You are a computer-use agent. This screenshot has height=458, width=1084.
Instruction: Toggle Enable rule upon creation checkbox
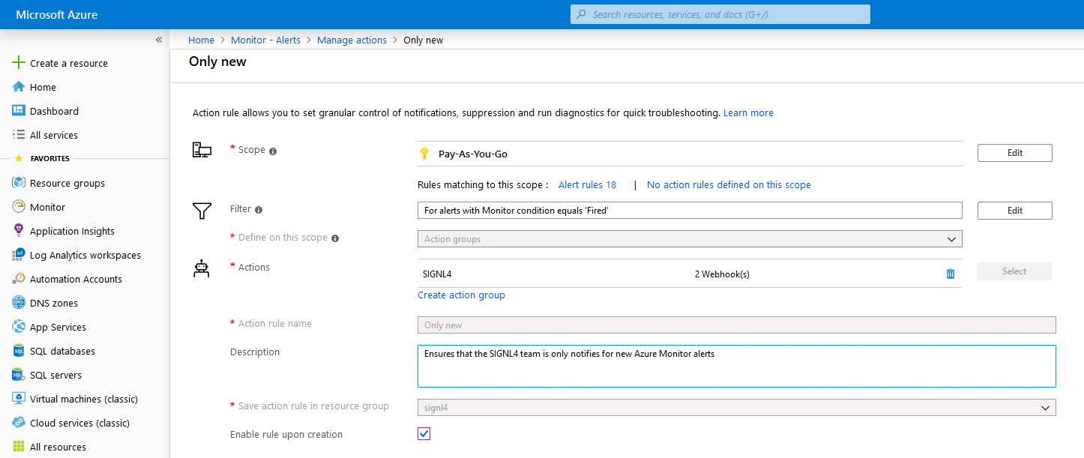click(424, 434)
